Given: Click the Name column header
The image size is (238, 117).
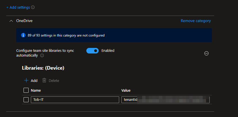Looking at the screenshot, I should [x=36, y=90].
